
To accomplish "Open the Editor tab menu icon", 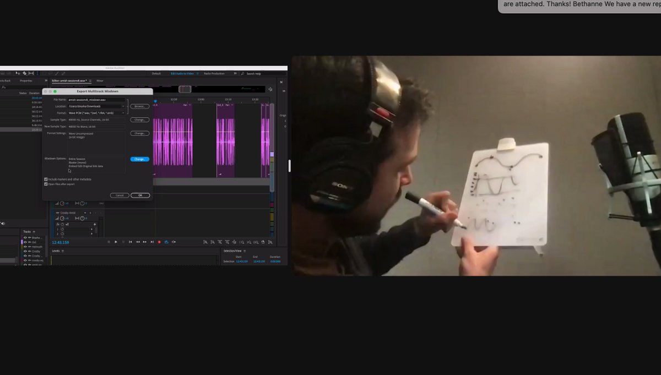I will 90,81.
